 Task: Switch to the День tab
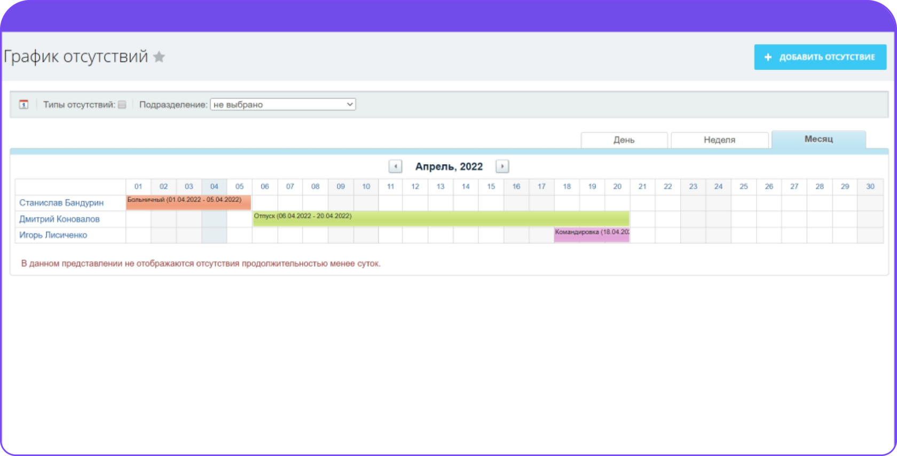click(624, 140)
